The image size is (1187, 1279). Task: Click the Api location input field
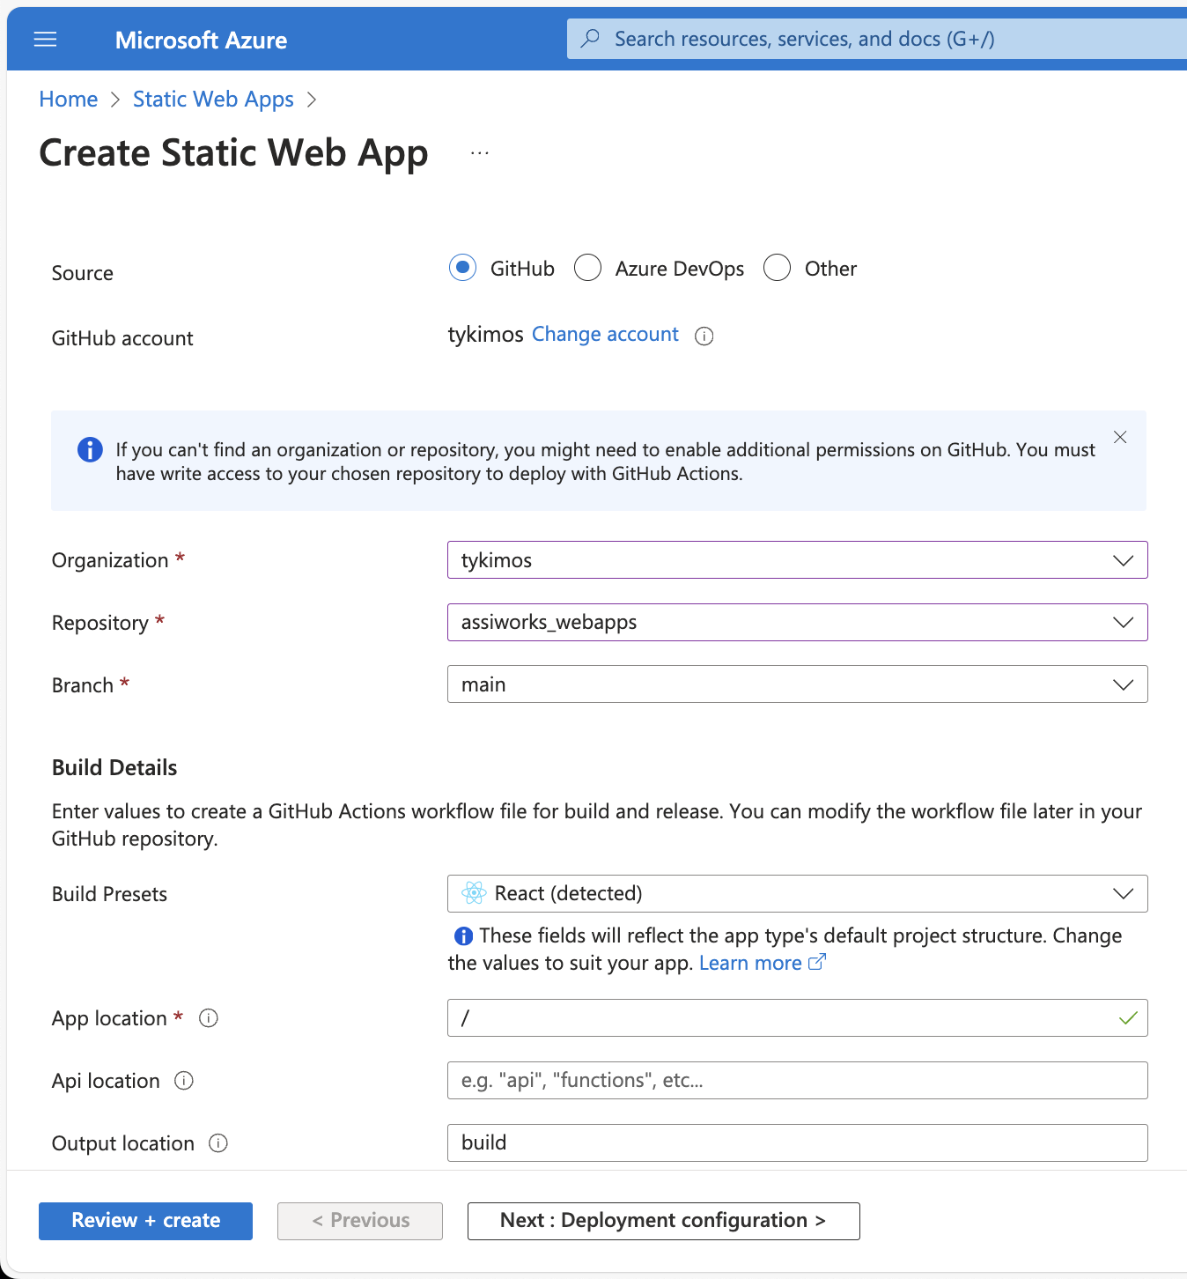click(x=797, y=1081)
